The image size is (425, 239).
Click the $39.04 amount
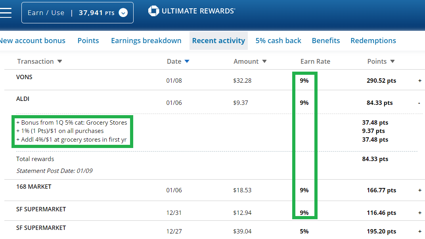(x=242, y=231)
